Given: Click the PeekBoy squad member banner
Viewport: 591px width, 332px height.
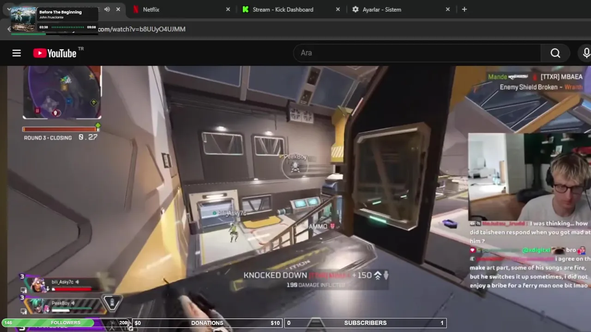Looking at the screenshot, I should (x=65, y=305).
